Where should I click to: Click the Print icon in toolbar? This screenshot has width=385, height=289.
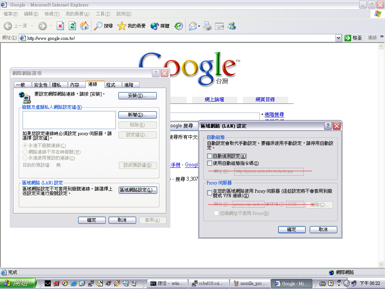click(x=208, y=26)
